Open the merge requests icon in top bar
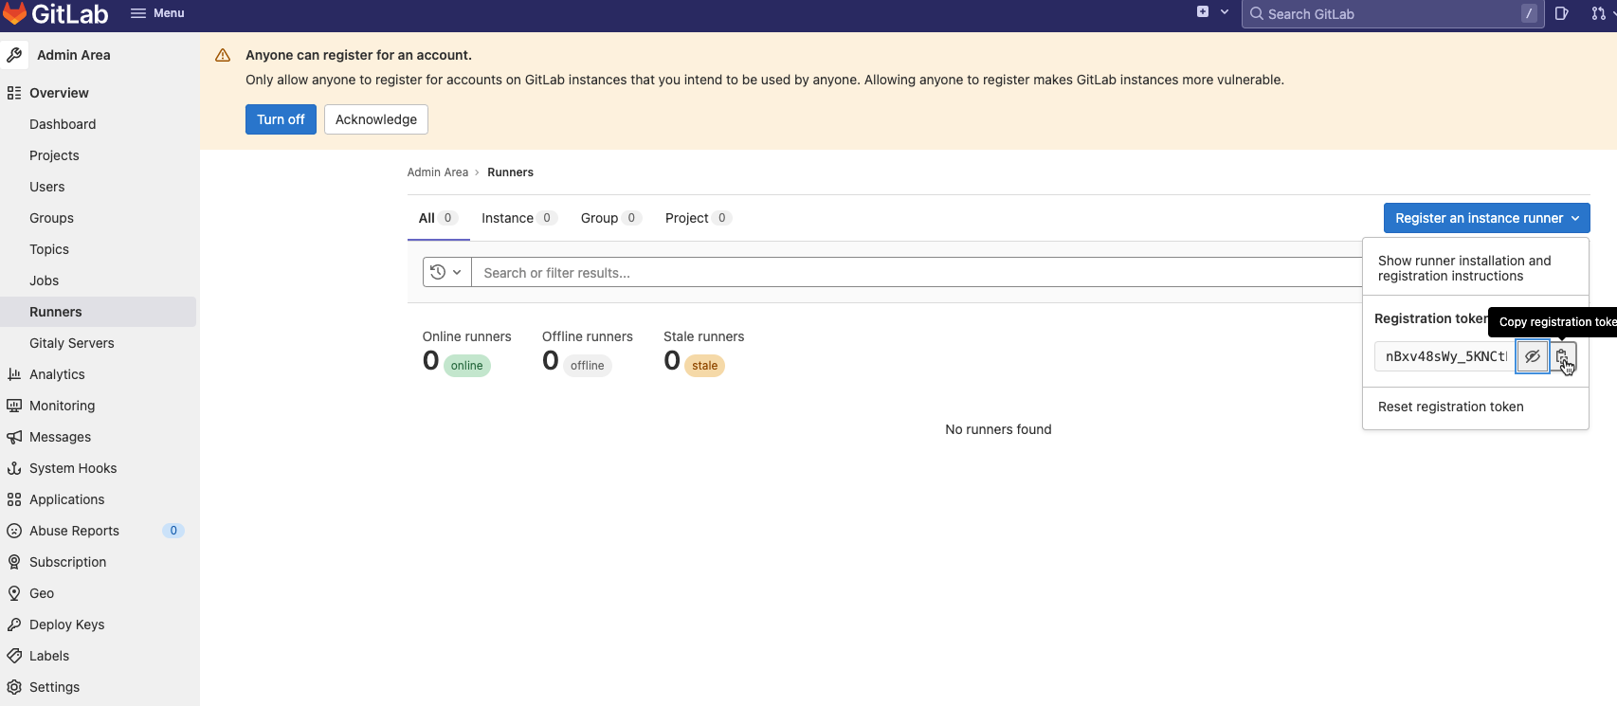 [x=1599, y=13]
